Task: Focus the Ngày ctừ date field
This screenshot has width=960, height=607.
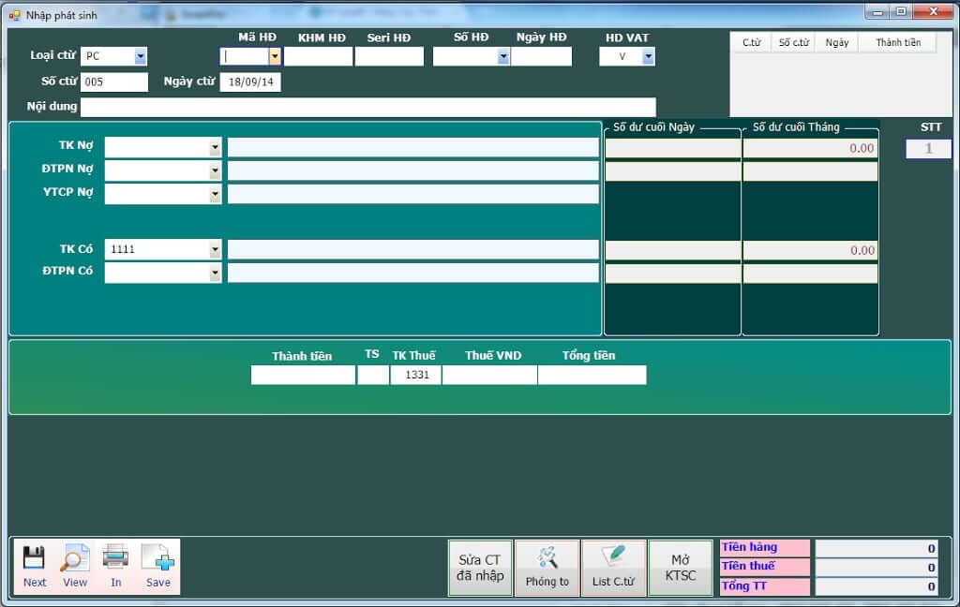Action: (250, 82)
